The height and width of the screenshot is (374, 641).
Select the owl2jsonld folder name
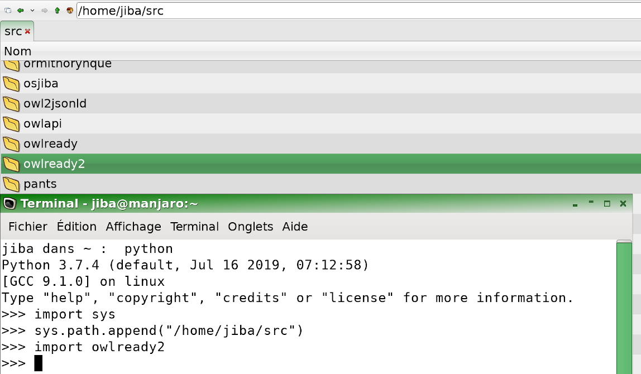point(55,103)
